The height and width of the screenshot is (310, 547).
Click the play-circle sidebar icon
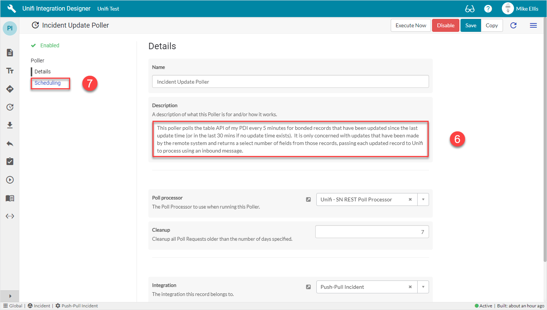[9, 180]
